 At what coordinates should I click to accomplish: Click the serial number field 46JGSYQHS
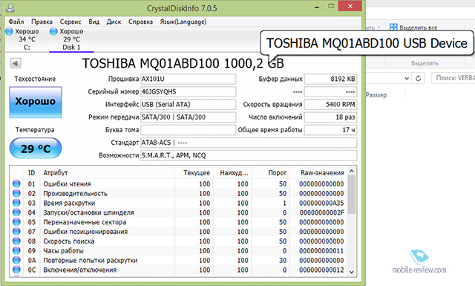point(188,92)
